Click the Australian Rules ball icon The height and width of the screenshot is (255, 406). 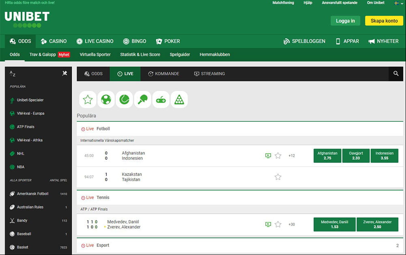(12, 207)
